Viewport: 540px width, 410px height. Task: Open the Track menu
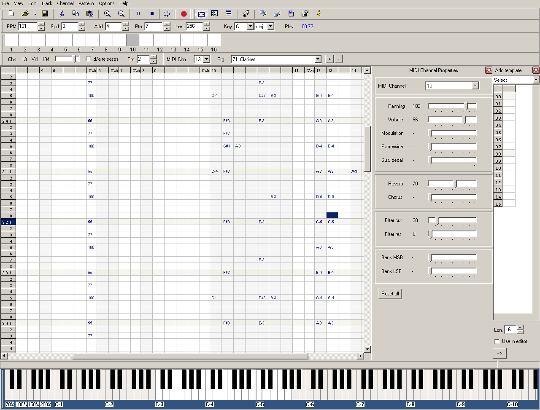click(47, 3)
